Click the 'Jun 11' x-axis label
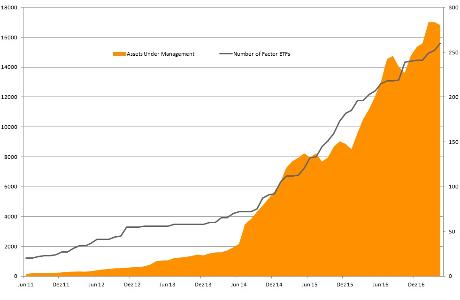Screen dimensions: 460x300 point(25,284)
